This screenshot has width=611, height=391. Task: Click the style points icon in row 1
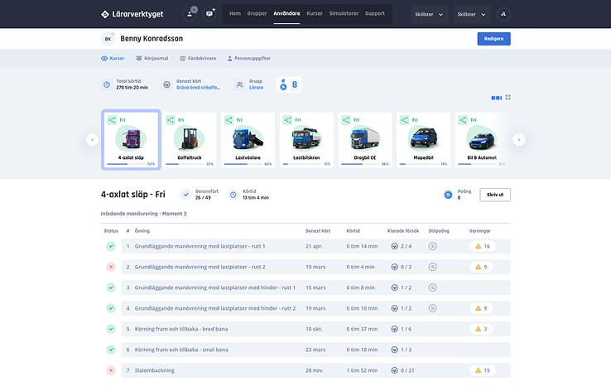pos(432,246)
